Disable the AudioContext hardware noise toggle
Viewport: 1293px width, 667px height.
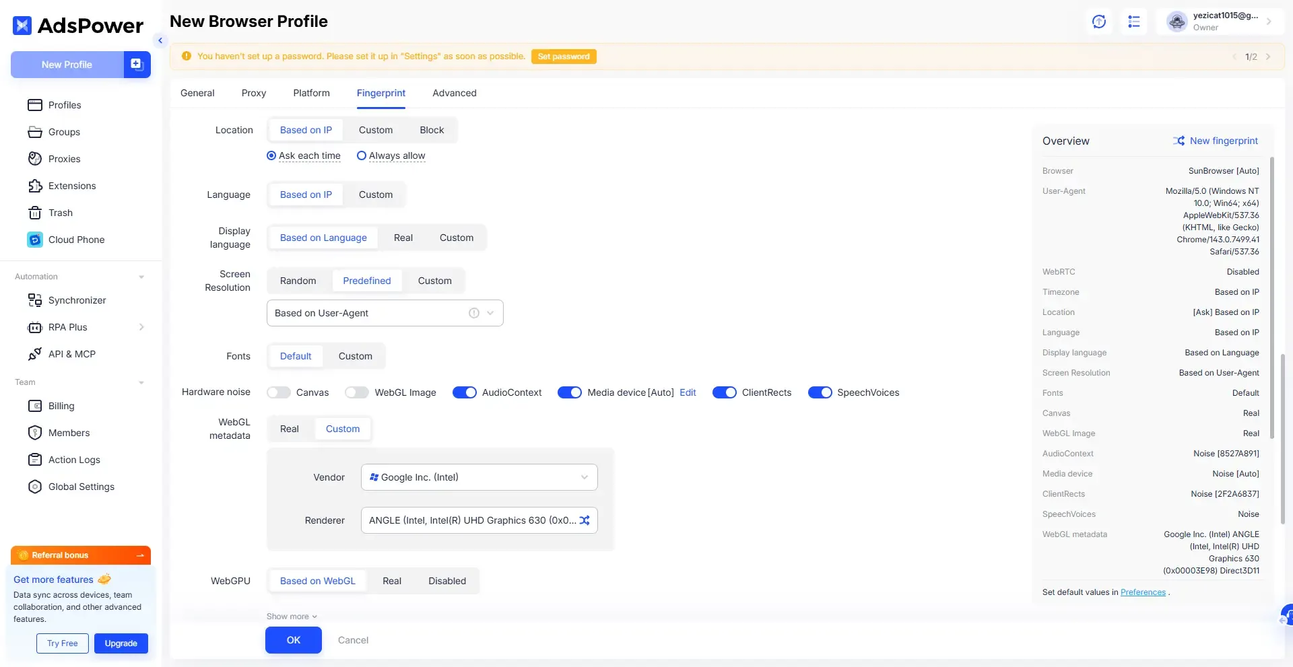coord(465,392)
